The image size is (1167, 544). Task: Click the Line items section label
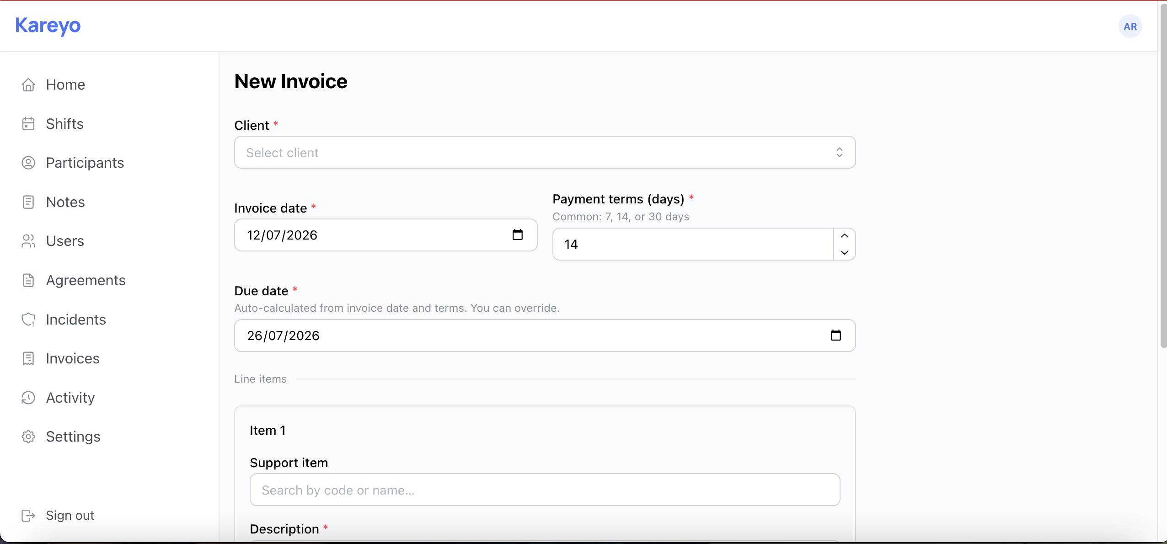(260, 379)
